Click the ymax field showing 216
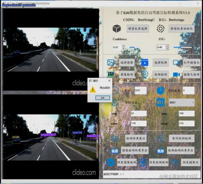 [186, 123]
